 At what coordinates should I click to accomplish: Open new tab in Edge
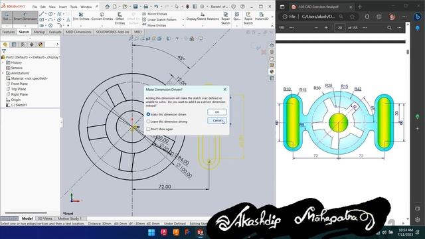(360, 7)
